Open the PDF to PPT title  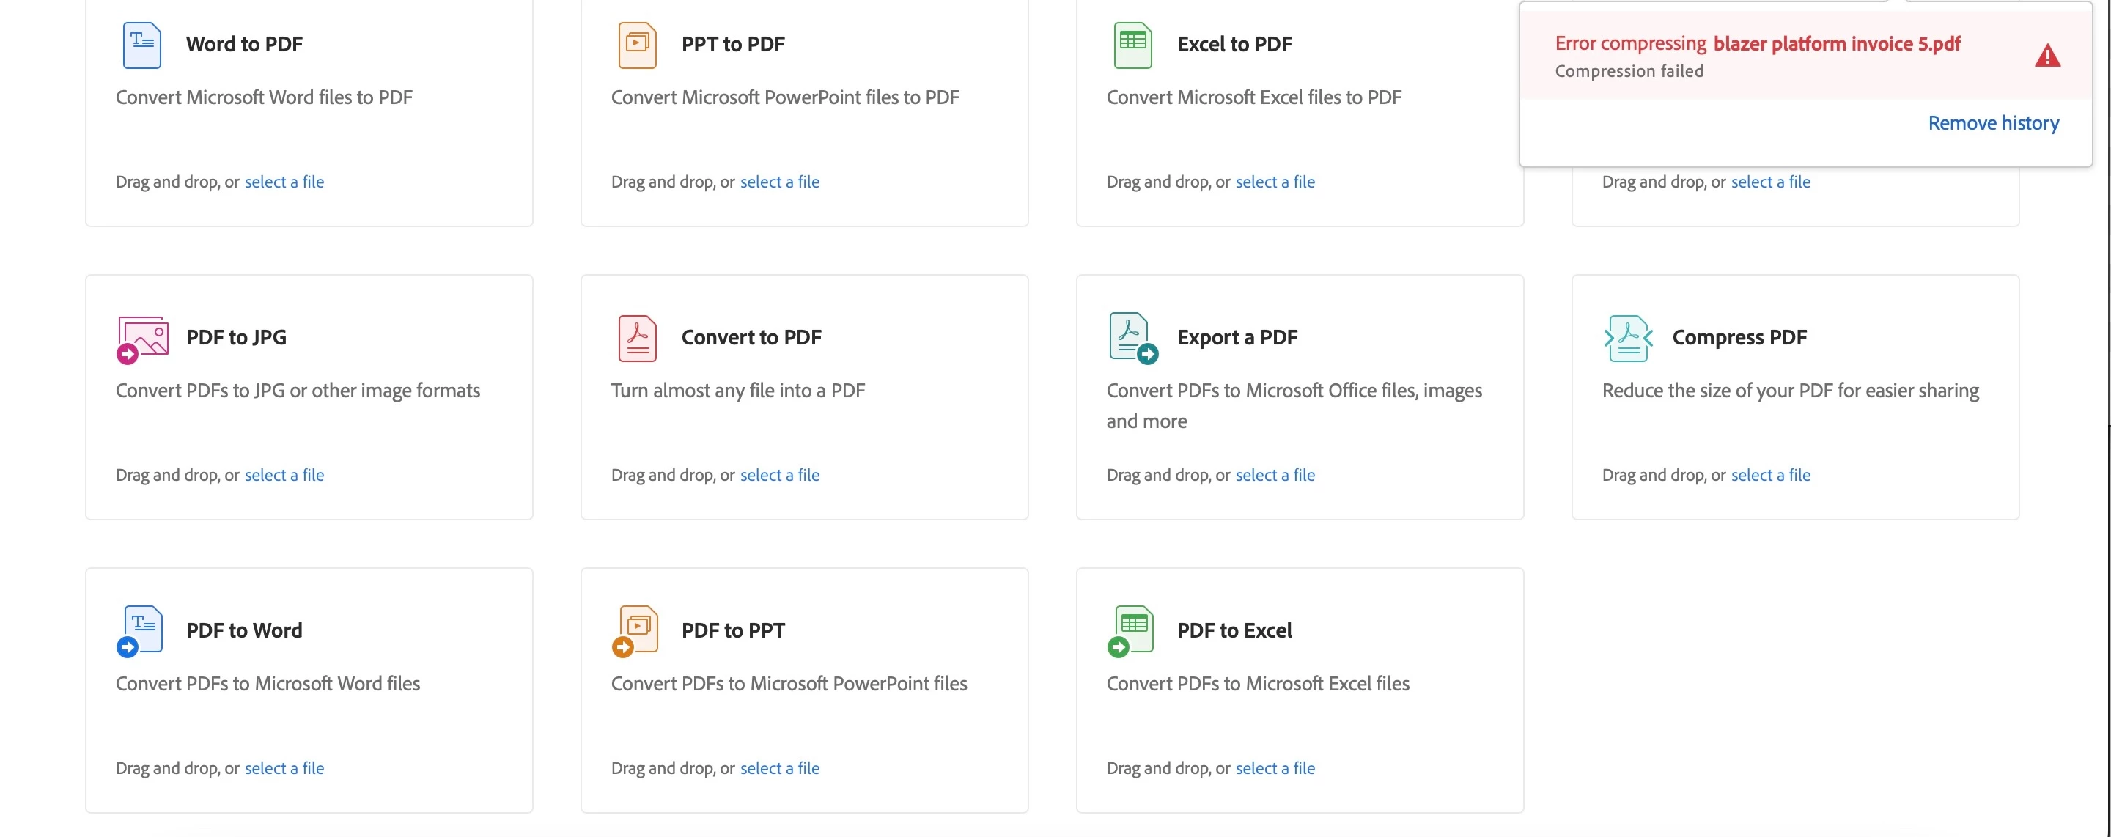coord(733,630)
